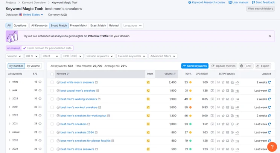The height and width of the screenshot is (153, 280).
Task: Sort by Volume column sort icon
Action: point(175,74)
